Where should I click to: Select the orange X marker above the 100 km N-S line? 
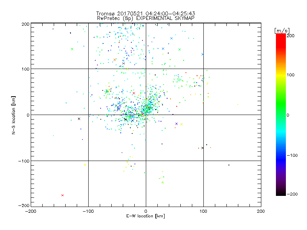[115, 60]
